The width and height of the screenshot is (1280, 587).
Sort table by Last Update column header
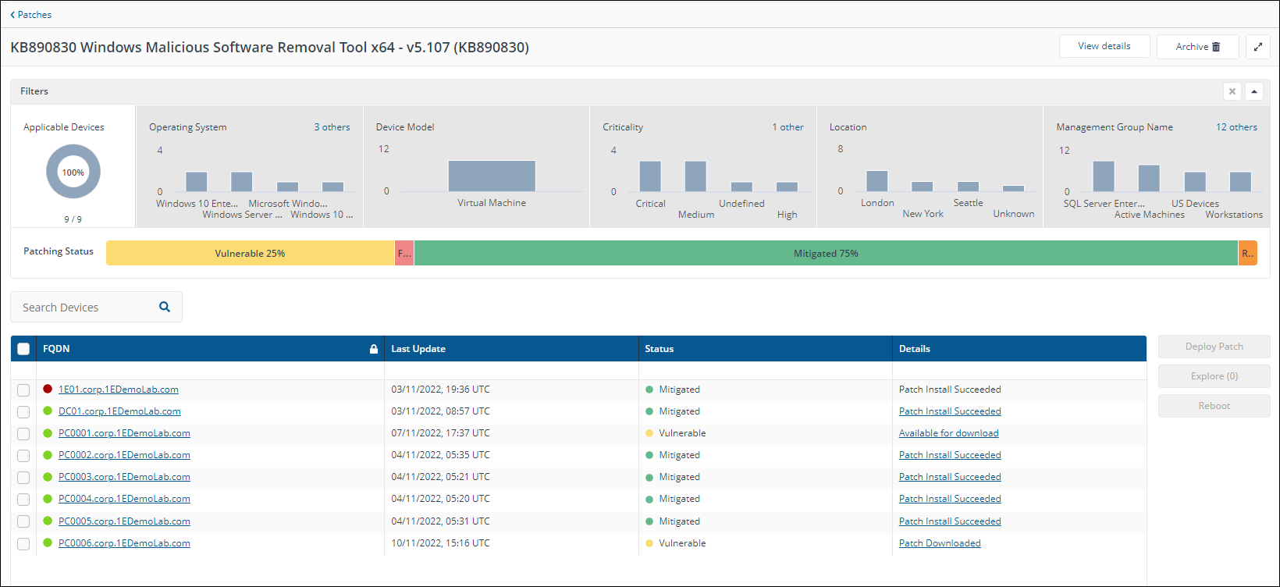pos(418,349)
